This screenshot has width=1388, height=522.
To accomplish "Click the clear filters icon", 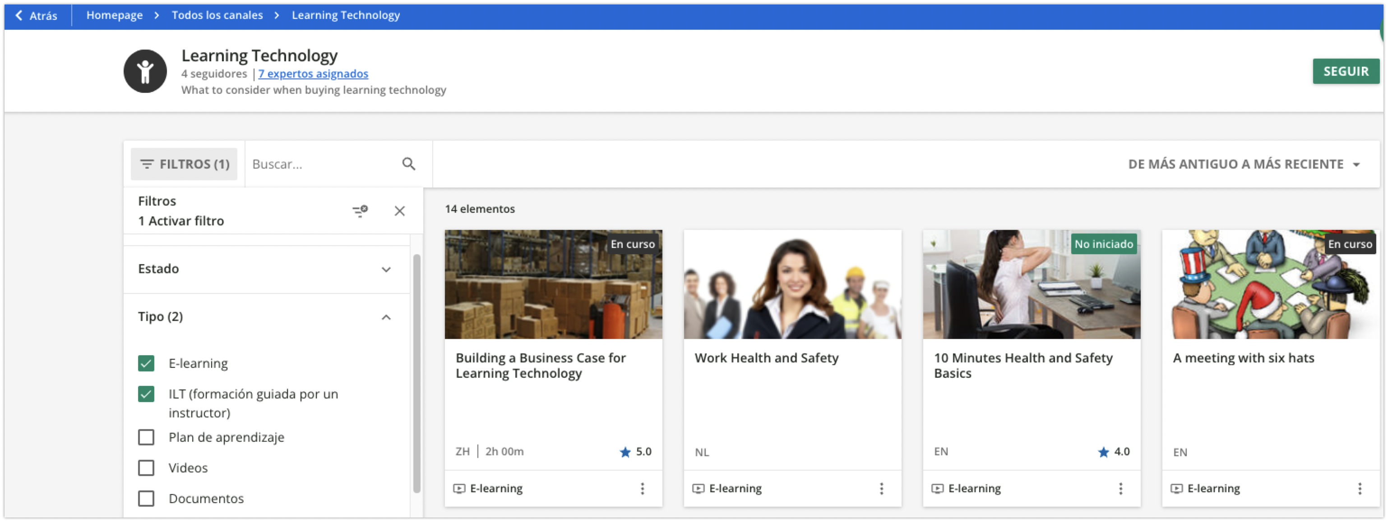I will point(360,211).
